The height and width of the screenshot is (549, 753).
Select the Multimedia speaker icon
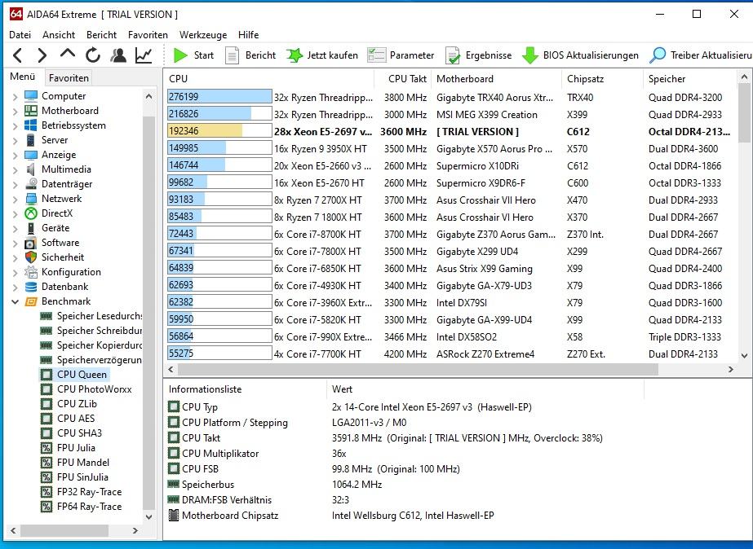click(31, 169)
